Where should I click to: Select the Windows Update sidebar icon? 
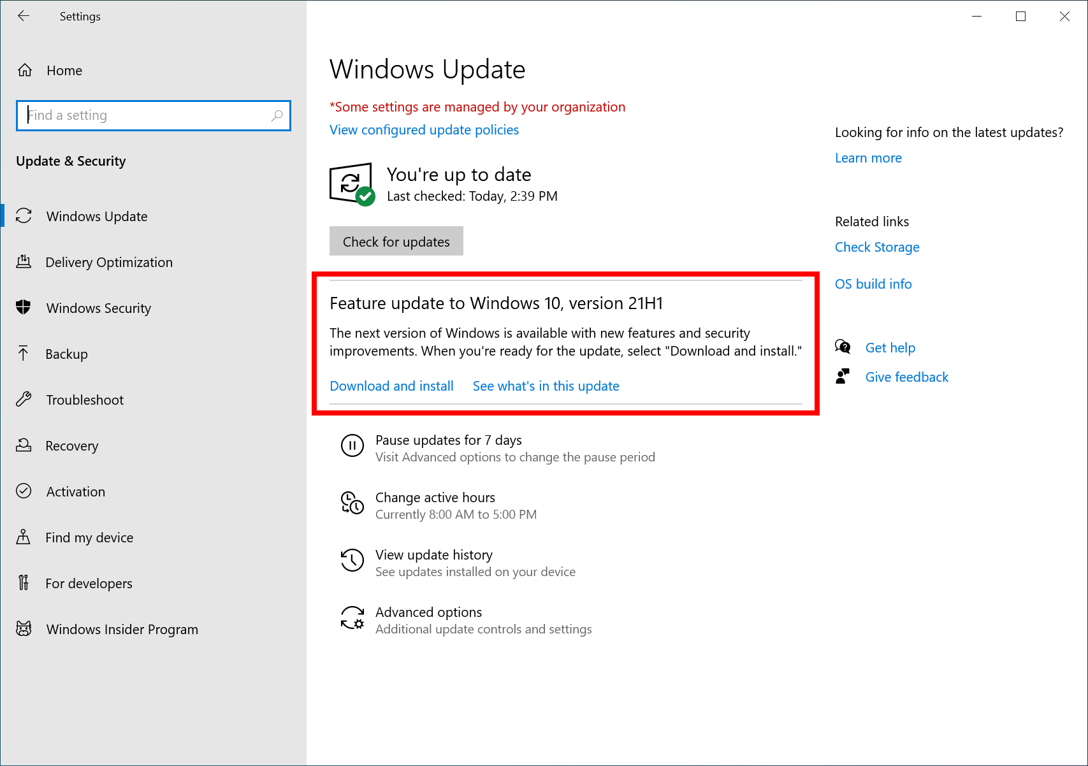click(x=24, y=216)
